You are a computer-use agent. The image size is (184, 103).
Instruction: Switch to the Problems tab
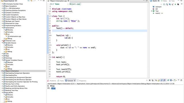(52, 81)
